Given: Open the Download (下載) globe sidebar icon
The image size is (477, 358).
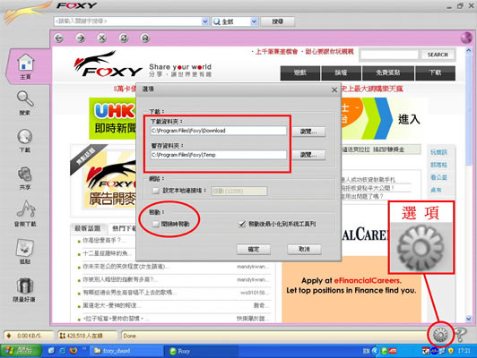Looking at the screenshot, I should coord(25,141).
